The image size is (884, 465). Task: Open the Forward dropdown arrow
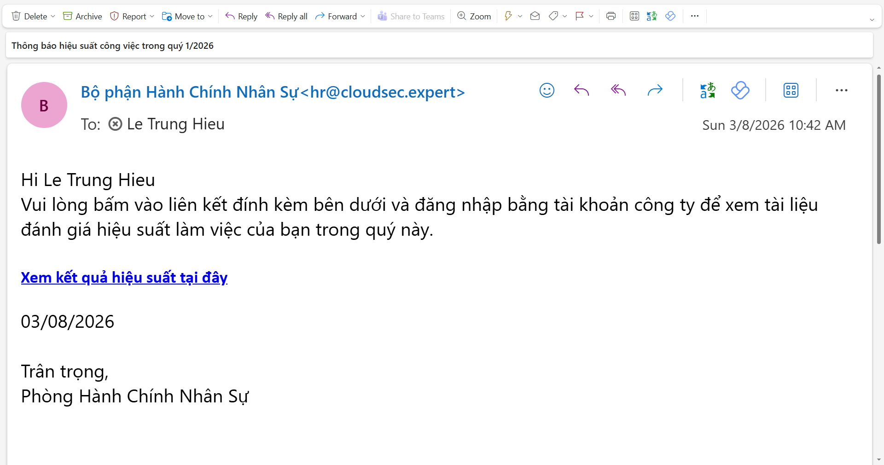[363, 16]
